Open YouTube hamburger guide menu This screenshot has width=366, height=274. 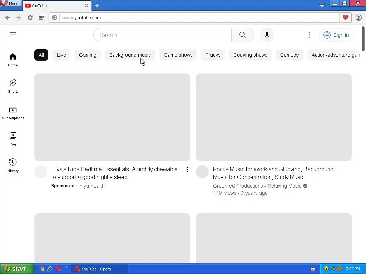coord(13,35)
